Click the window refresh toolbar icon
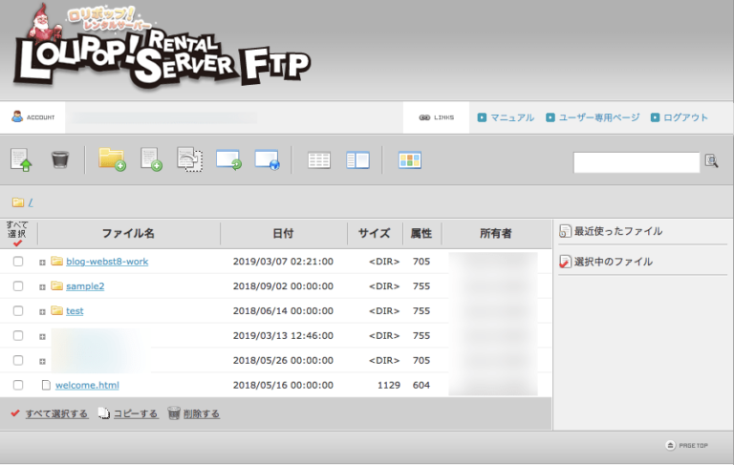This screenshot has width=734, height=465. [228, 159]
